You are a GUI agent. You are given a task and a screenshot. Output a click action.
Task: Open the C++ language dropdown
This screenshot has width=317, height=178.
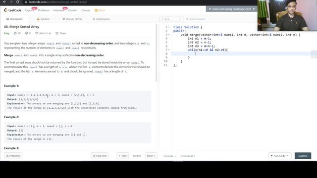pyautogui.click(x=171, y=19)
